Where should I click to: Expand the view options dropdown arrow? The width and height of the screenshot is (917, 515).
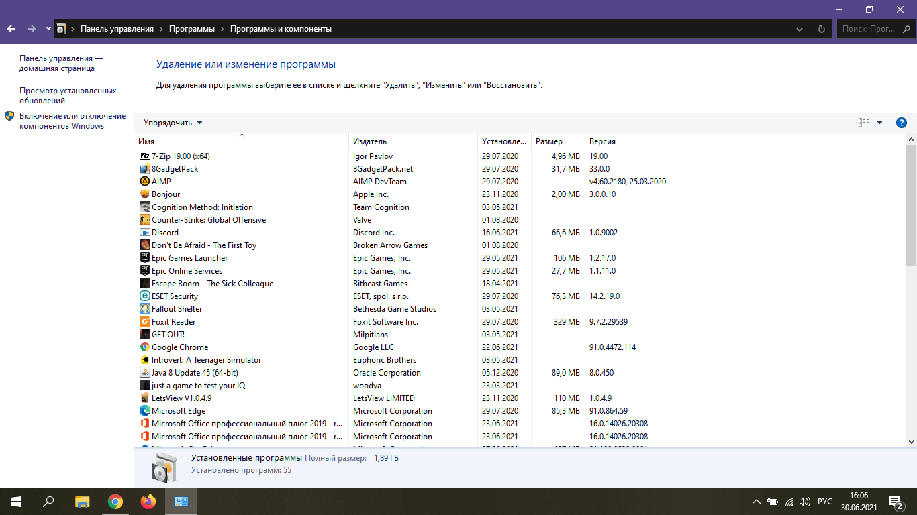(x=879, y=123)
